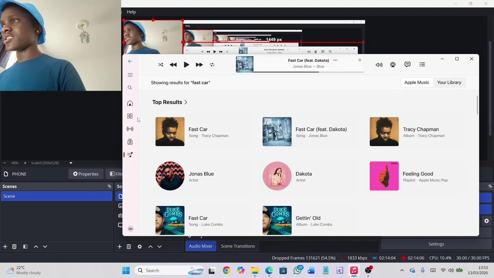Remove selected scene with trash icon
The width and height of the screenshot is (494, 278).
(14, 247)
